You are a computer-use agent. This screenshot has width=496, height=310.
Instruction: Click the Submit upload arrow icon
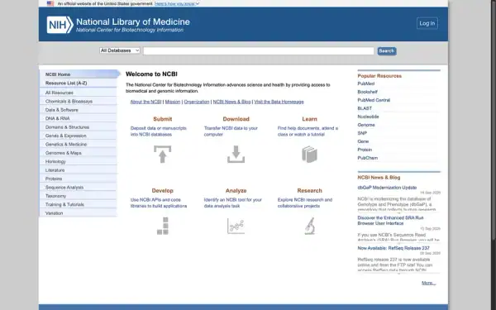pyautogui.click(x=163, y=154)
